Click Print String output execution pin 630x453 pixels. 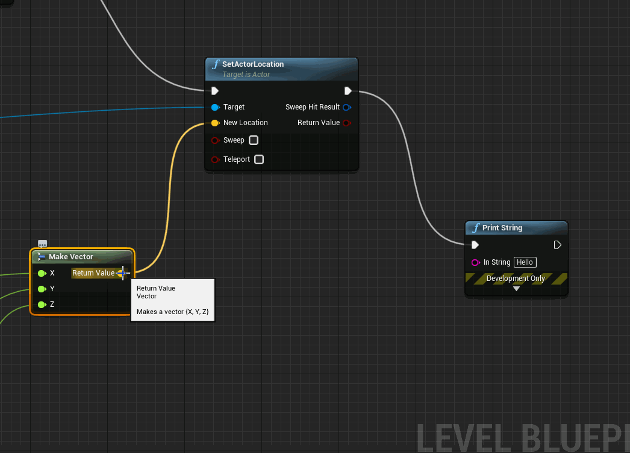coord(557,245)
